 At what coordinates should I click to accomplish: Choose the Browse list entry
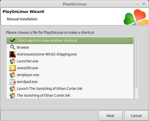pyautogui.click(x=70, y=47)
